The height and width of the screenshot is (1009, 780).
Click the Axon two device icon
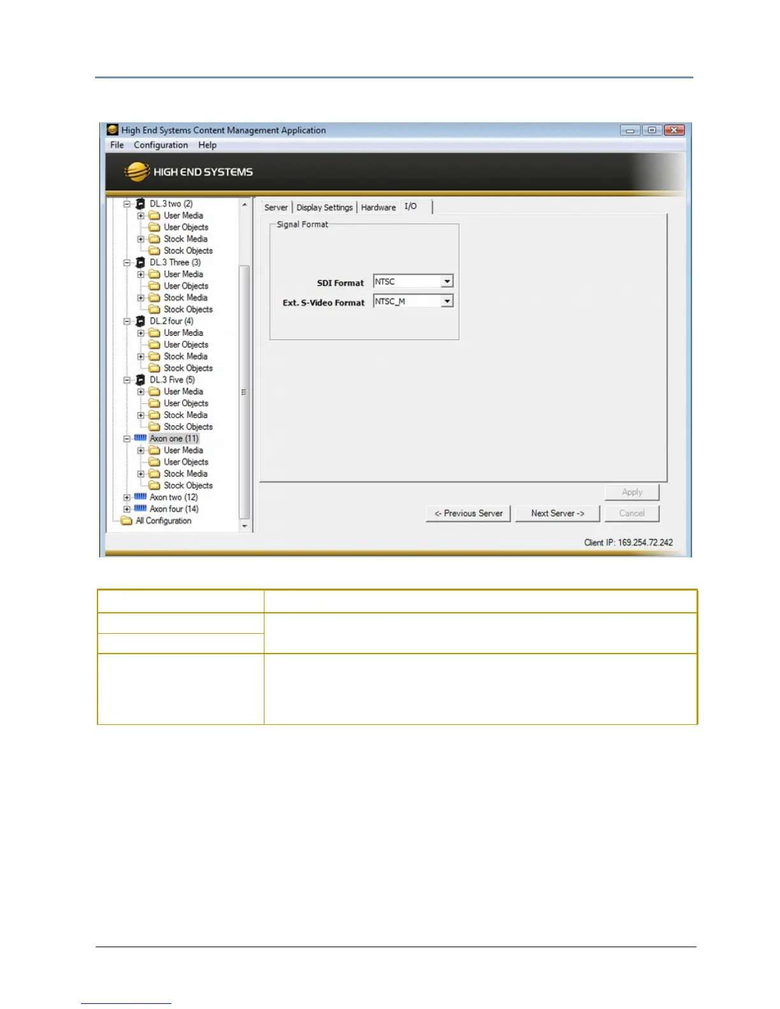pos(140,497)
